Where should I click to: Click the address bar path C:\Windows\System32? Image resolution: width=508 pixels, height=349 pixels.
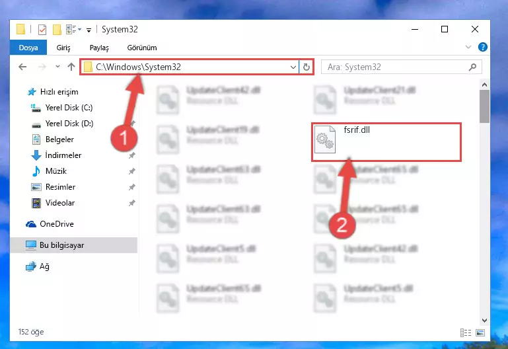138,67
